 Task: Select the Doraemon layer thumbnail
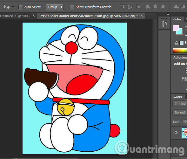coord(184,133)
